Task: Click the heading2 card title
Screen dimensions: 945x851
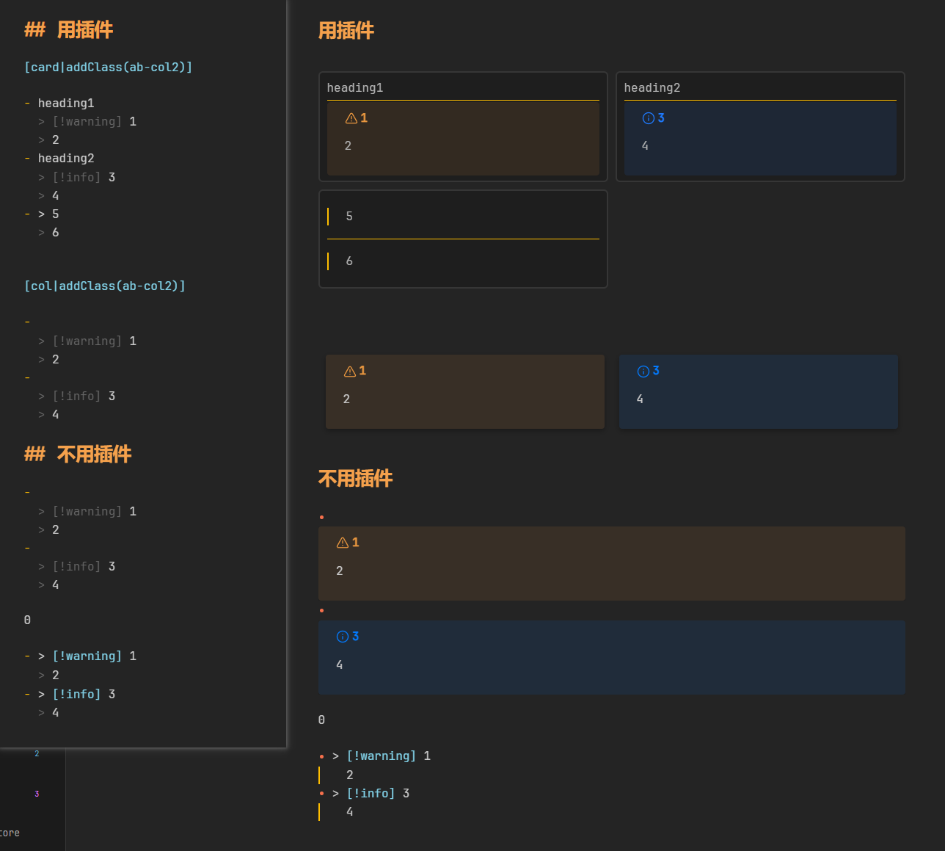Action: pyautogui.click(x=652, y=88)
